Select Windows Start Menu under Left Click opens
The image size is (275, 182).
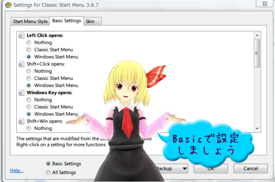point(28,57)
